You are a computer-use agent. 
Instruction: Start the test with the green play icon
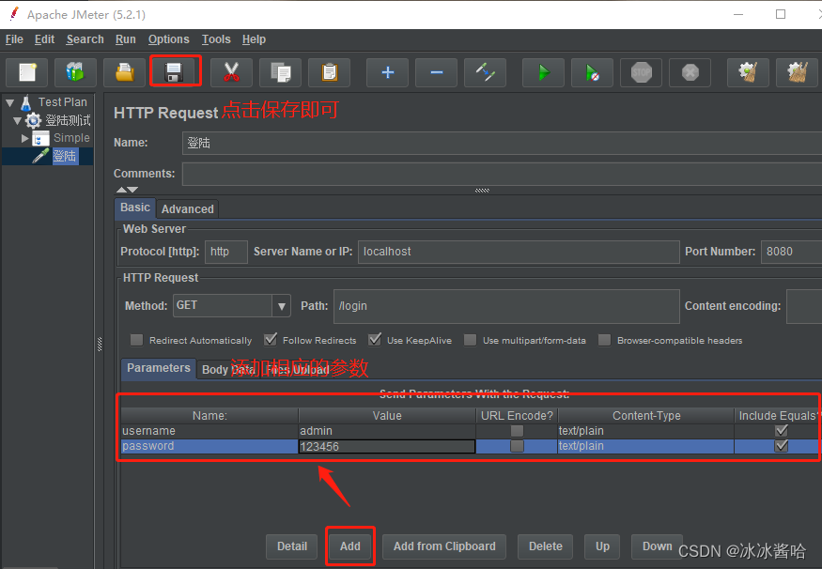(543, 72)
